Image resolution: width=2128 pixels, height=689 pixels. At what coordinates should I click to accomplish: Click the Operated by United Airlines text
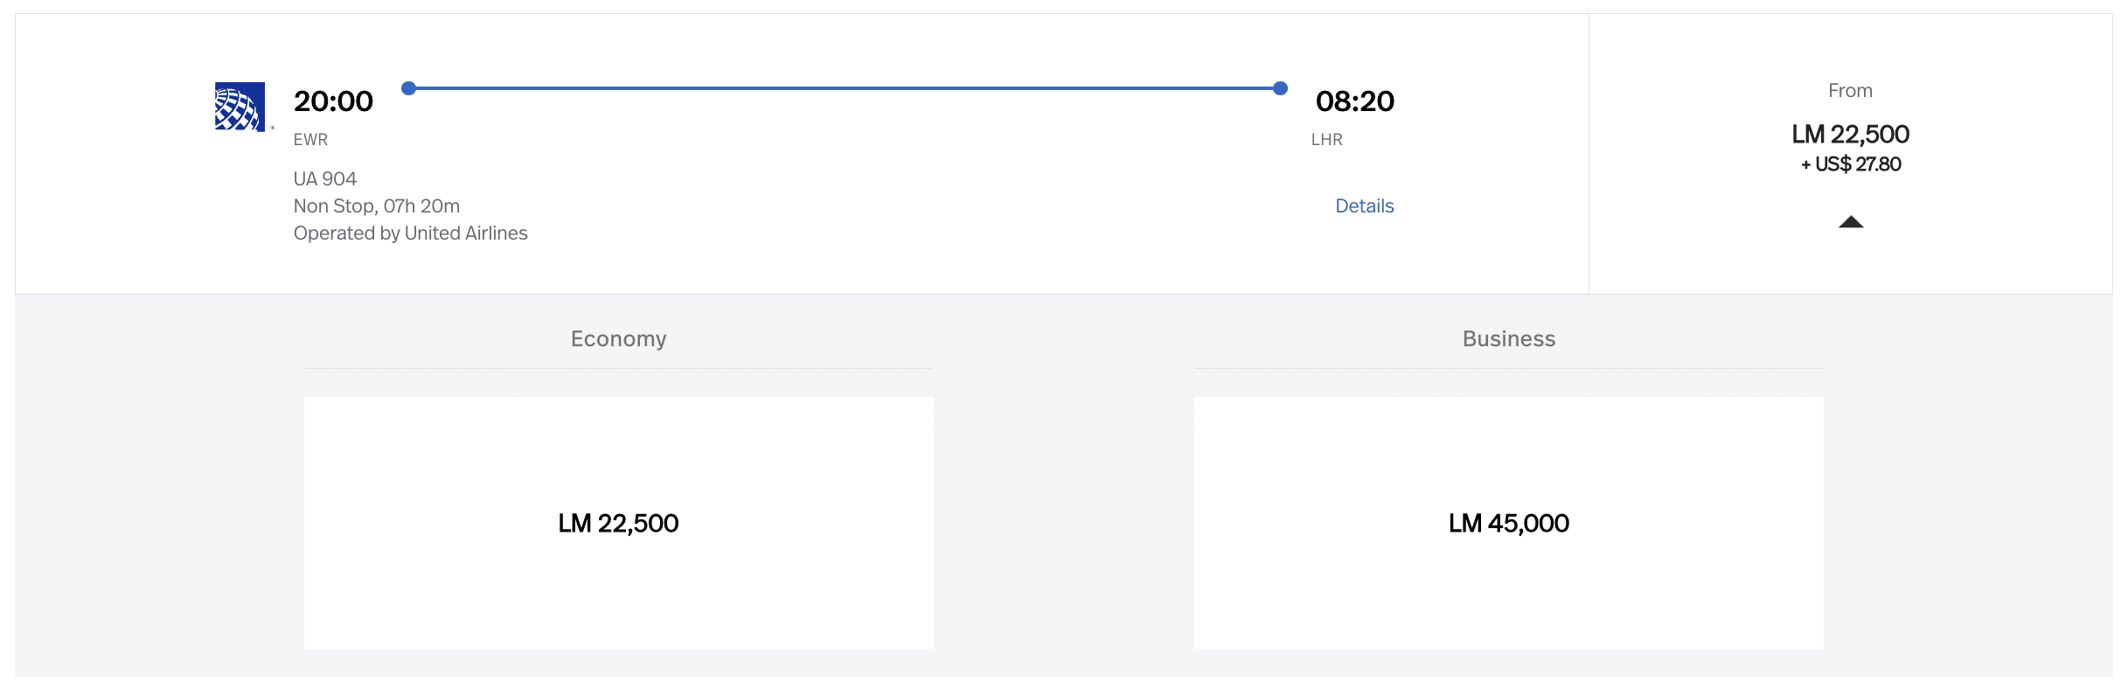coord(410,233)
